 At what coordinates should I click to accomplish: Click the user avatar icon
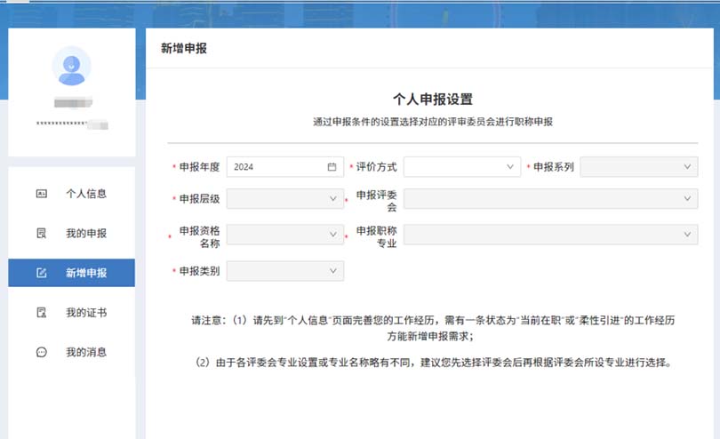[x=71, y=65]
